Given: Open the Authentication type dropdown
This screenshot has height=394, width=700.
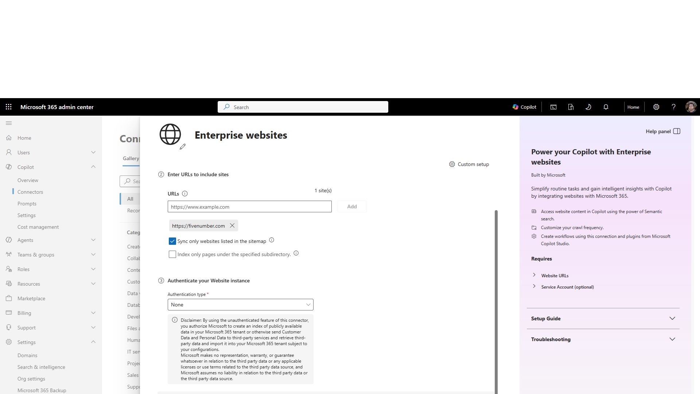Looking at the screenshot, I should [241, 305].
